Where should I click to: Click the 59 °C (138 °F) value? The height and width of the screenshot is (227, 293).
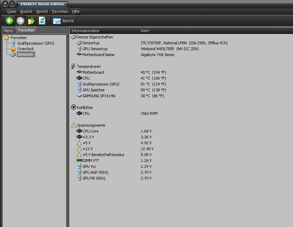pos(153,90)
